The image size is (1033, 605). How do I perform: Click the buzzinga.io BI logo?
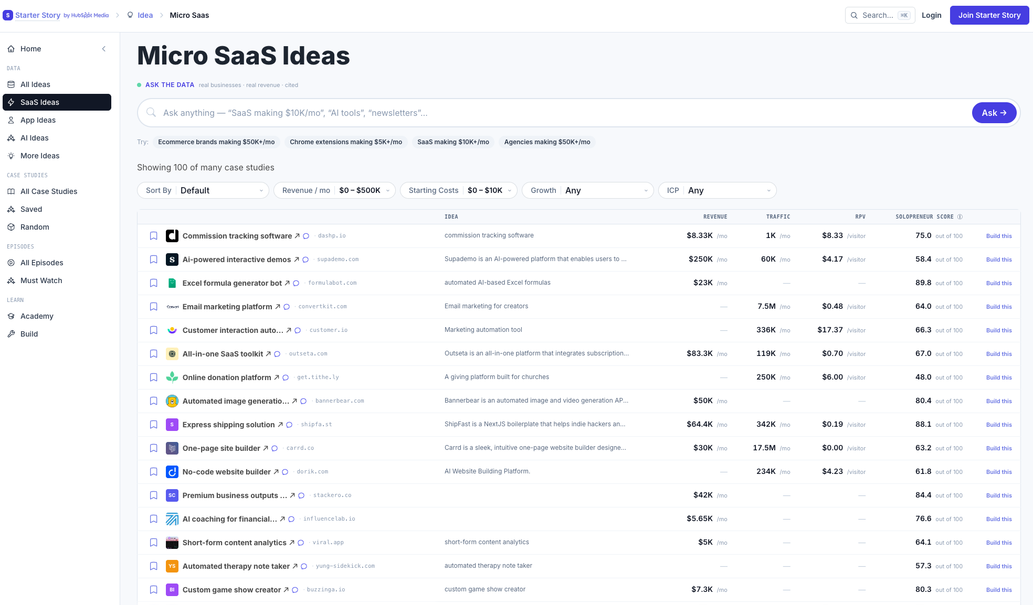172,590
